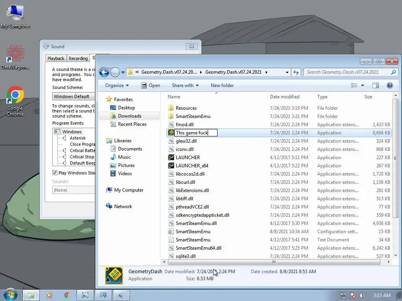
Task: Click the Back navigation arrow in Explorer
Action: pos(104,72)
